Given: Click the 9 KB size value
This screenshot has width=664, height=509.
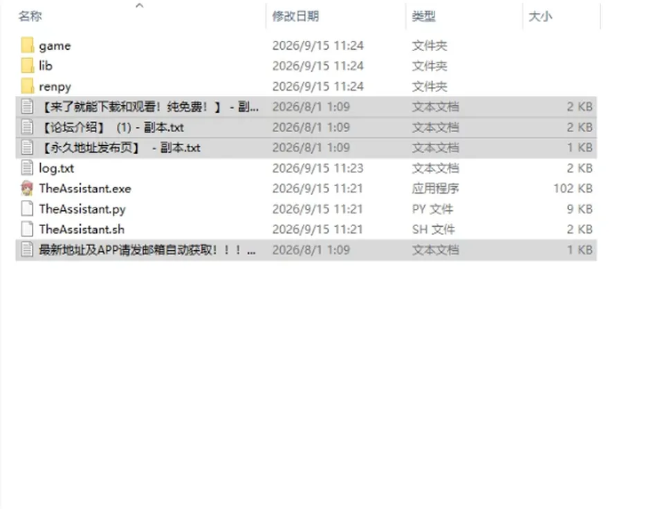Looking at the screenshot, I should [580, 209].
